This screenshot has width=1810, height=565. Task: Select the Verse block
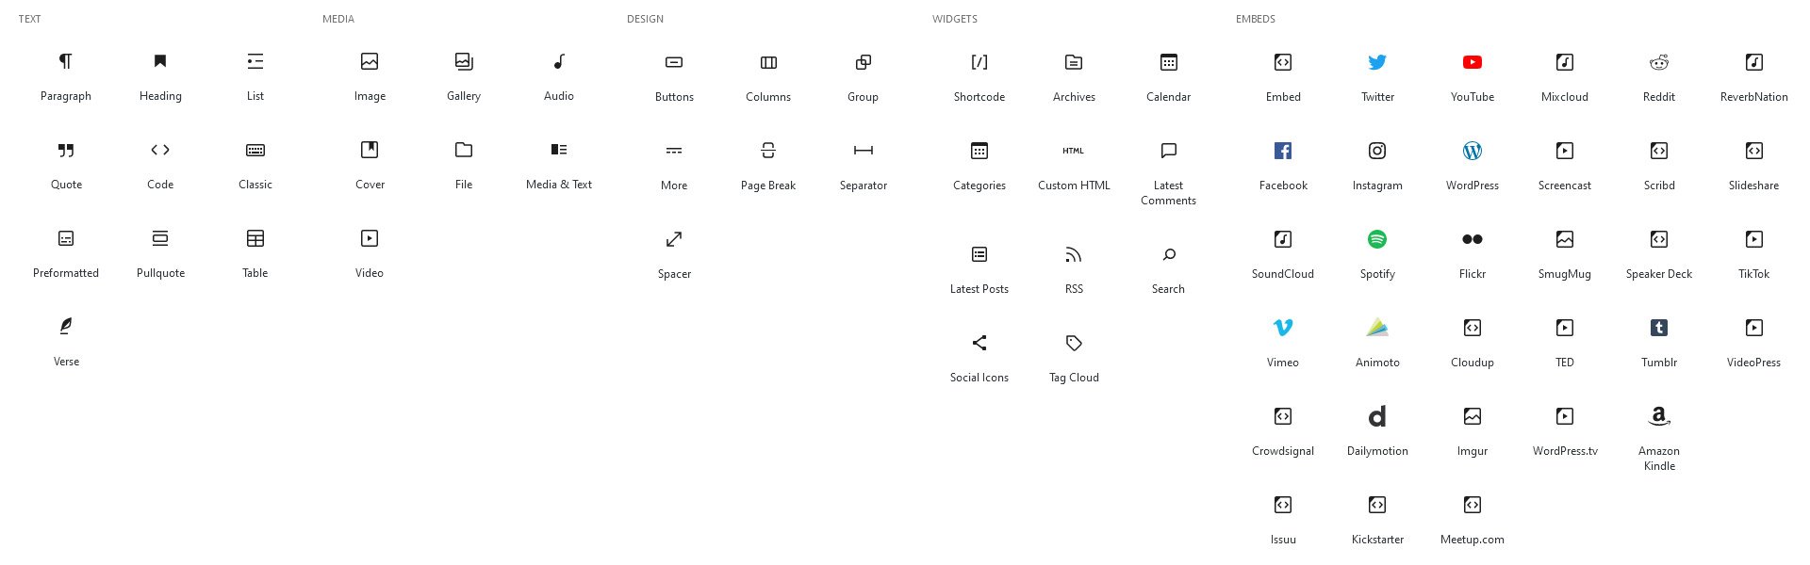[x=66, y=342]
